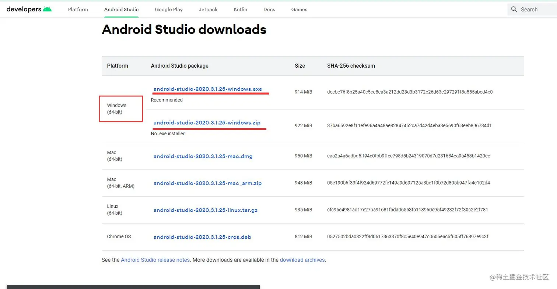
Task: Click the checksum starting with caa2a4a6adbd
Action: 409,156
